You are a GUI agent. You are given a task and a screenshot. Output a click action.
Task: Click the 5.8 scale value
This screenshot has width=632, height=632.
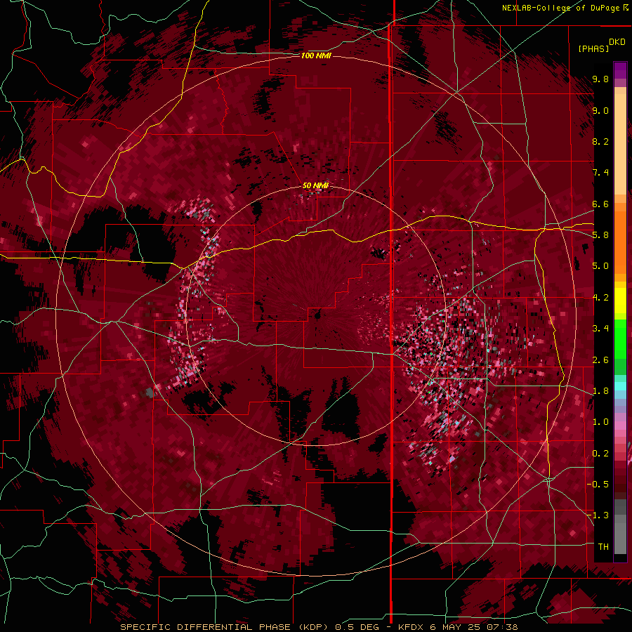(x=600, y=235)
